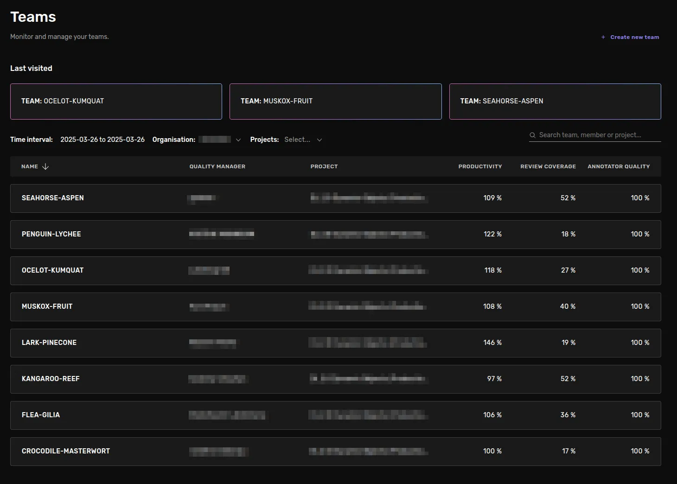677x484 pixels.
Task: Select the OCELOT-KUMQUAT table row name
Action: [53, 270]
